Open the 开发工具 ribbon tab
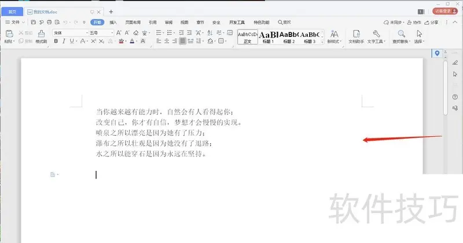 click(x=237, y=23)
